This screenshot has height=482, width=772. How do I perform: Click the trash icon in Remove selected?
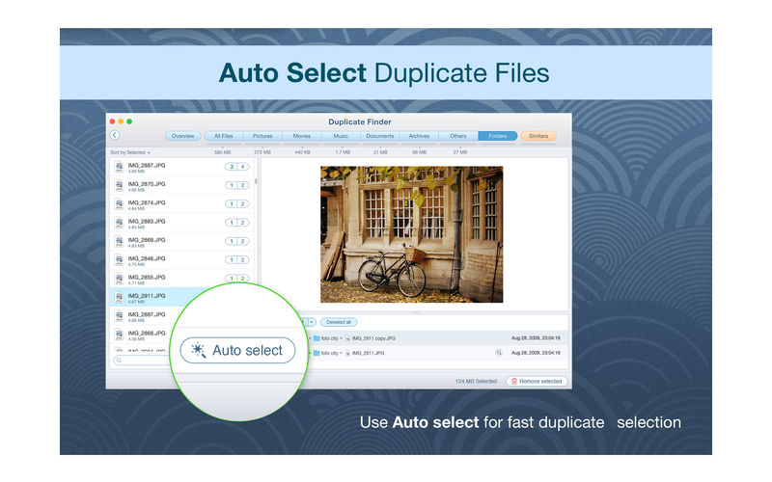[513, 381]
